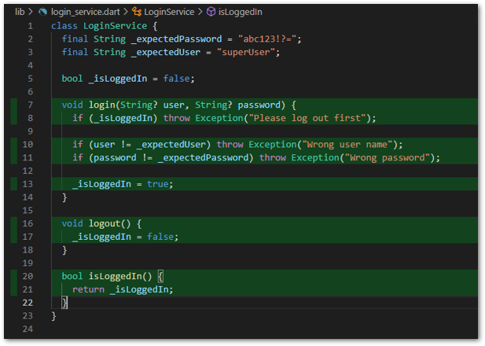The width and height of the screenshot is (485, 346).
Task: Click "_isLoggedIn = true;" on line 13
Action: (x=123, y=184)
